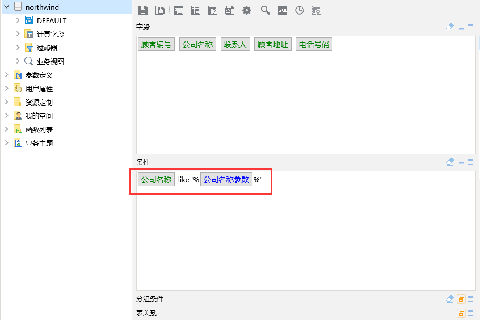480x320 pixels.
Task: Click the 分组条件 section header
Action: 150,299
